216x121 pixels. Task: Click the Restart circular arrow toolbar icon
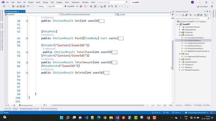click(85, 6)
